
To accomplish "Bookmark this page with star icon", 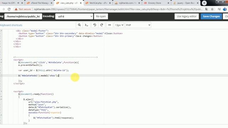I will point(212,9).
